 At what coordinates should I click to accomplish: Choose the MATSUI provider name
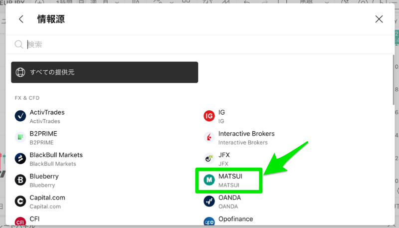(230, 177)
